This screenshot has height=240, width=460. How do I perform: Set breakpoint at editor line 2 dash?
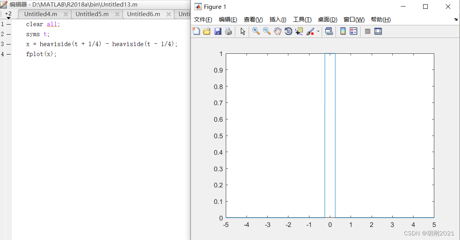click(9, 34)
